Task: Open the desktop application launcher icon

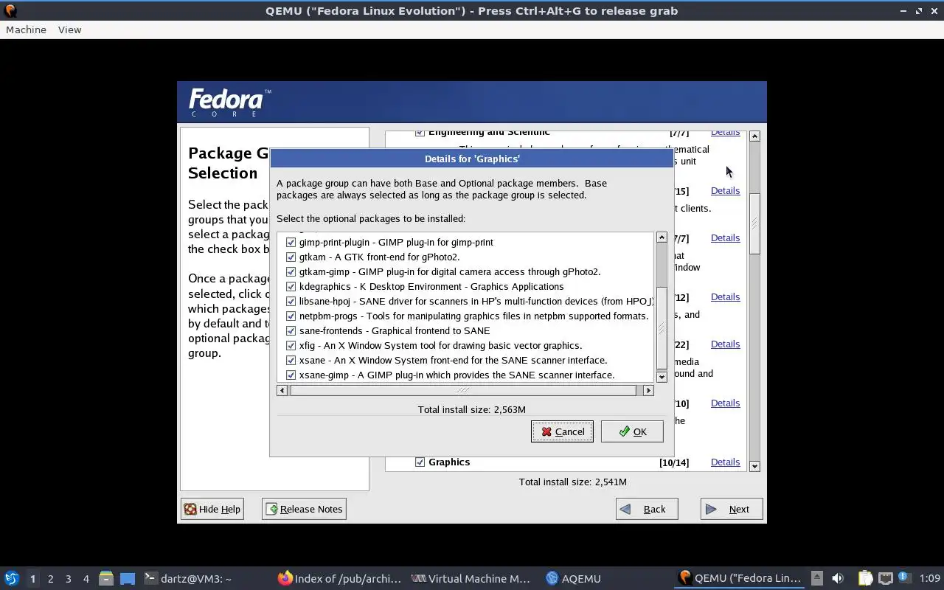Action: point(11,578)
